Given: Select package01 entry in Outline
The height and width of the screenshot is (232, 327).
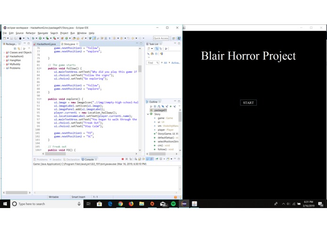Looking at the screenshot, I should click(159, 110).
